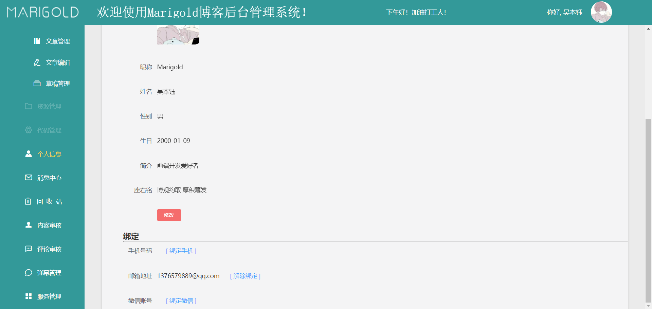Click the user avatar in the top bar
This screenshot has height=309, width=652.
click(x=601, y=12)
